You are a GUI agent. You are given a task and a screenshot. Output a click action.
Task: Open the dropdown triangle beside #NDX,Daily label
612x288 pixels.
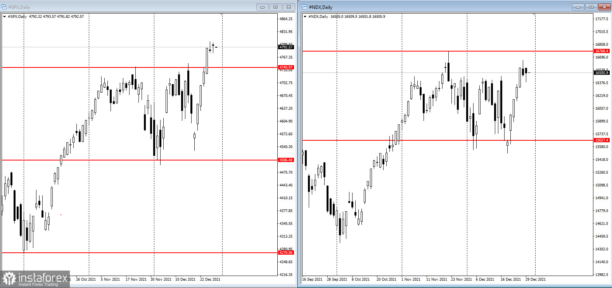coord(305,17)
